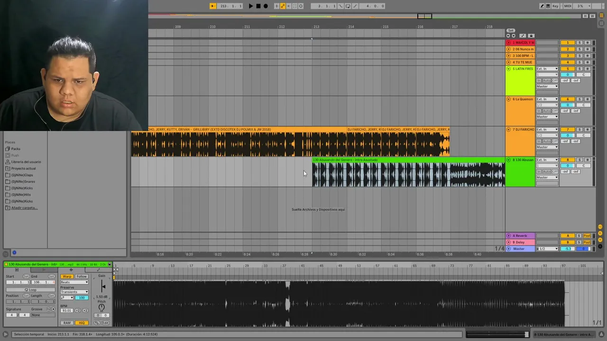Click the Previous Locator arrow
The width and height of the screenshot is (607, 341).
(508, 36)
